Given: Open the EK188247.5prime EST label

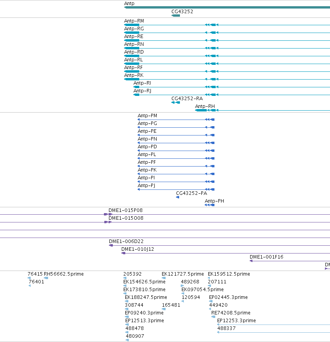Looking at the screenshot, I should 146,297.
